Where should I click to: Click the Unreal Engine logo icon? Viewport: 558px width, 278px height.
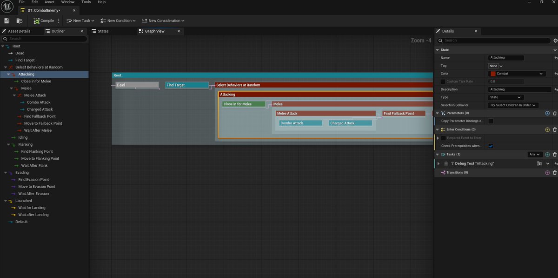7,6
